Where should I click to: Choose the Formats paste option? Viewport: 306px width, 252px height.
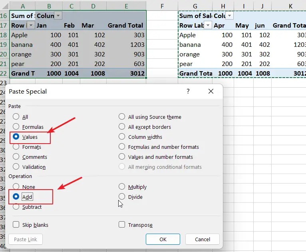click(16, 146)
